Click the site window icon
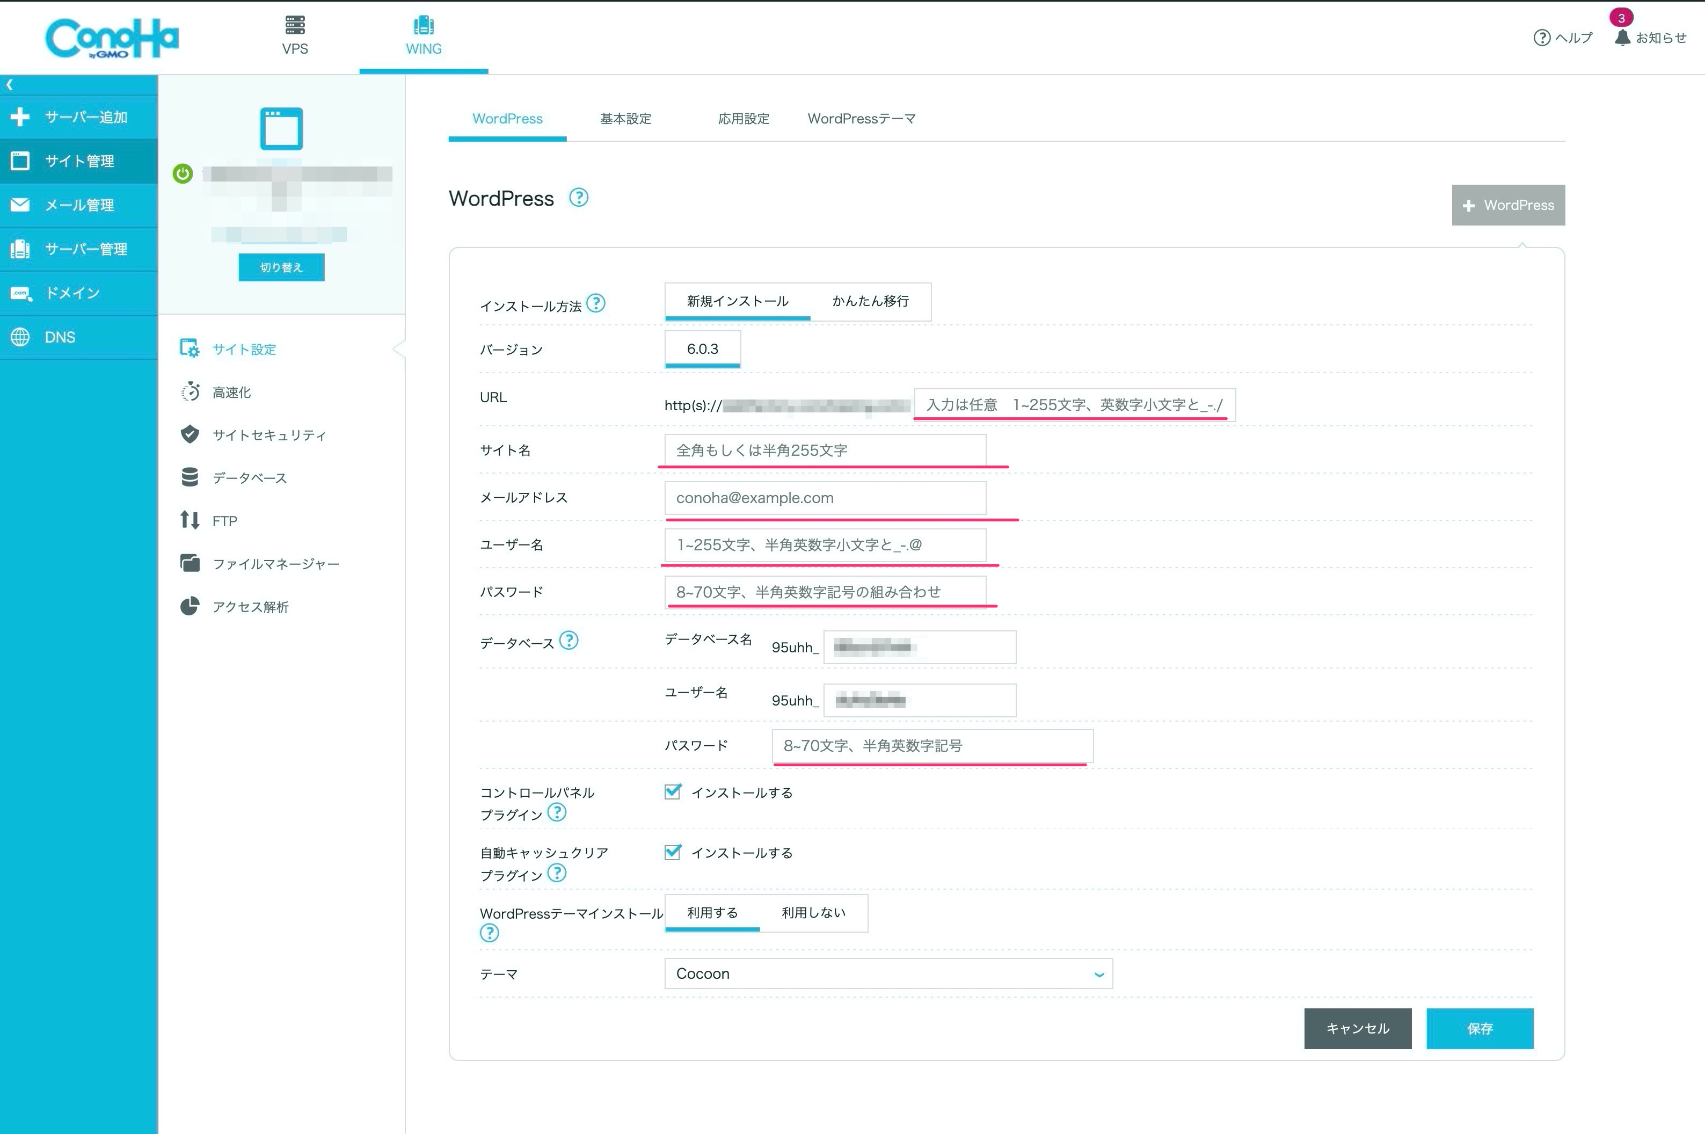 [281, 129]
